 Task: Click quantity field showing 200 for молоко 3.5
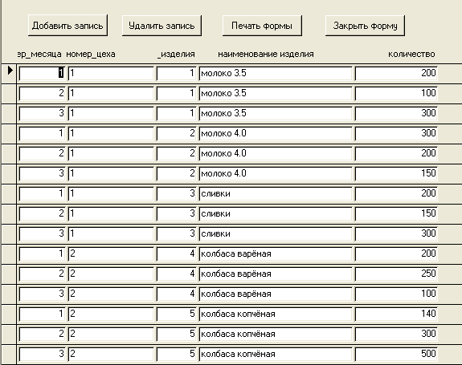point(396,73)
